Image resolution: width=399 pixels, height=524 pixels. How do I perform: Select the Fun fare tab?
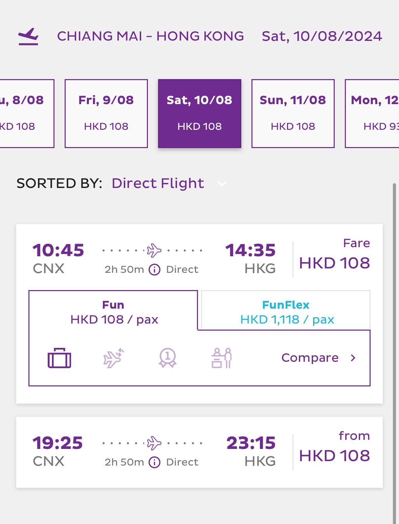(x=113, y=312)
